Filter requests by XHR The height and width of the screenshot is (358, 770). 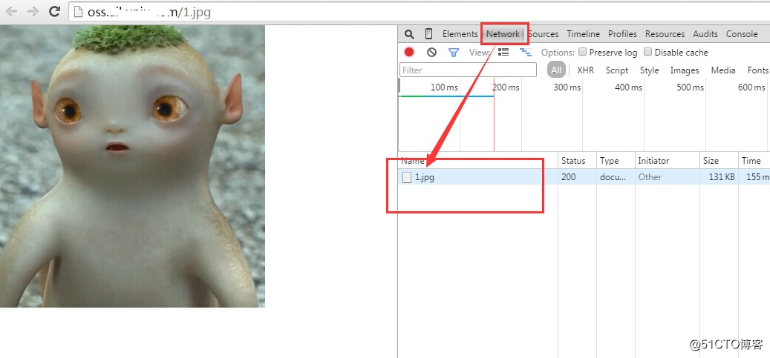coord(585,70)
